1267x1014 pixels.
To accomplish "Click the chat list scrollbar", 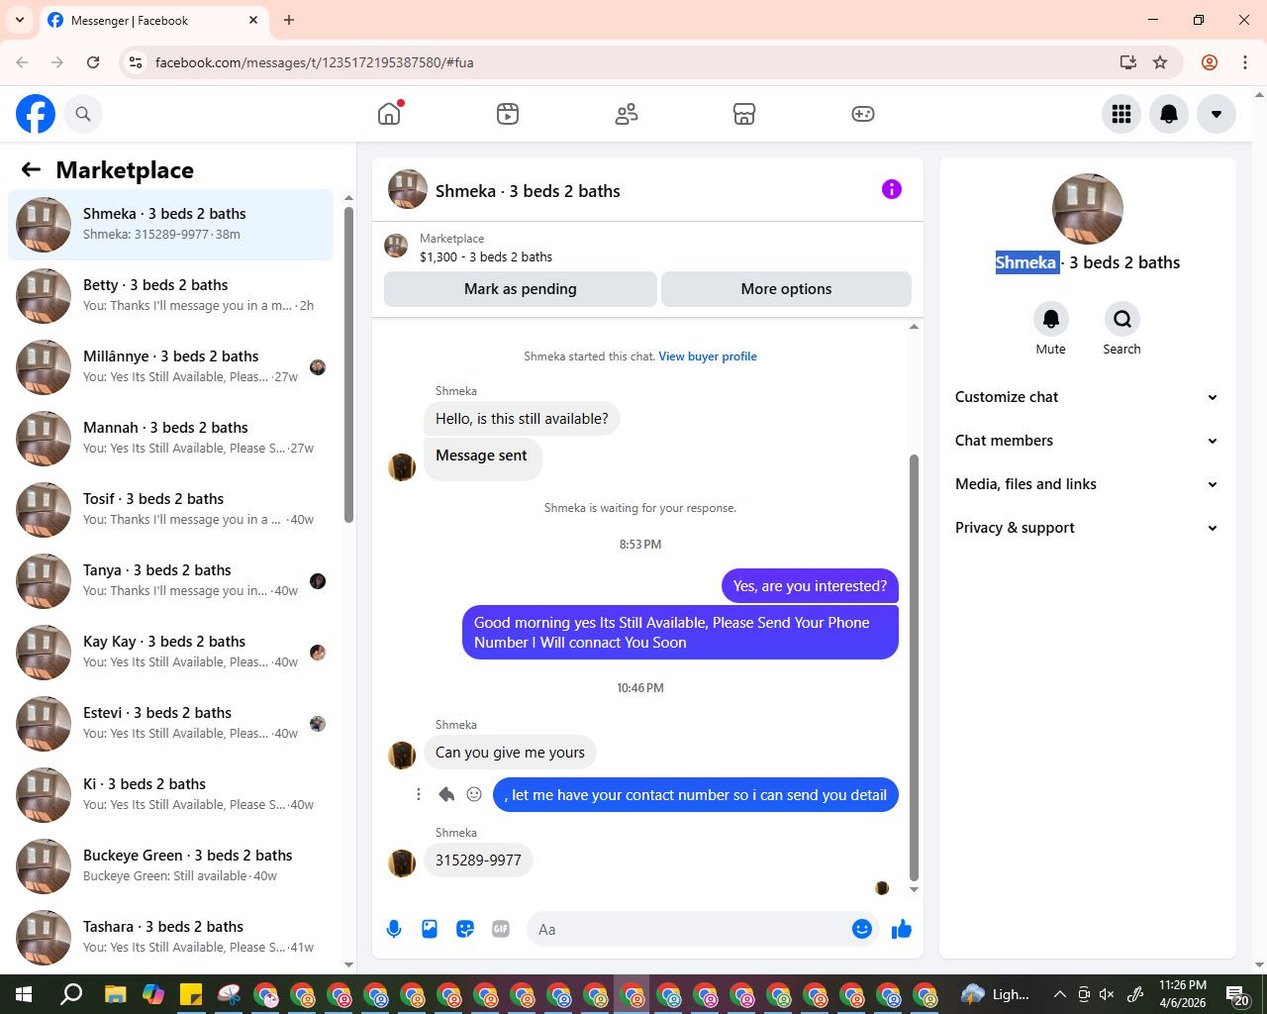I will click(x=348, y=363).
